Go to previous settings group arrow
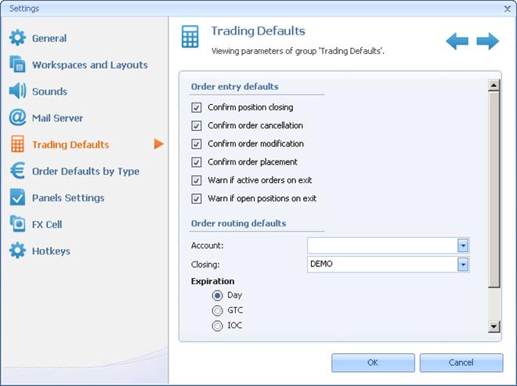The image size is (517, 386). (457, 41)
